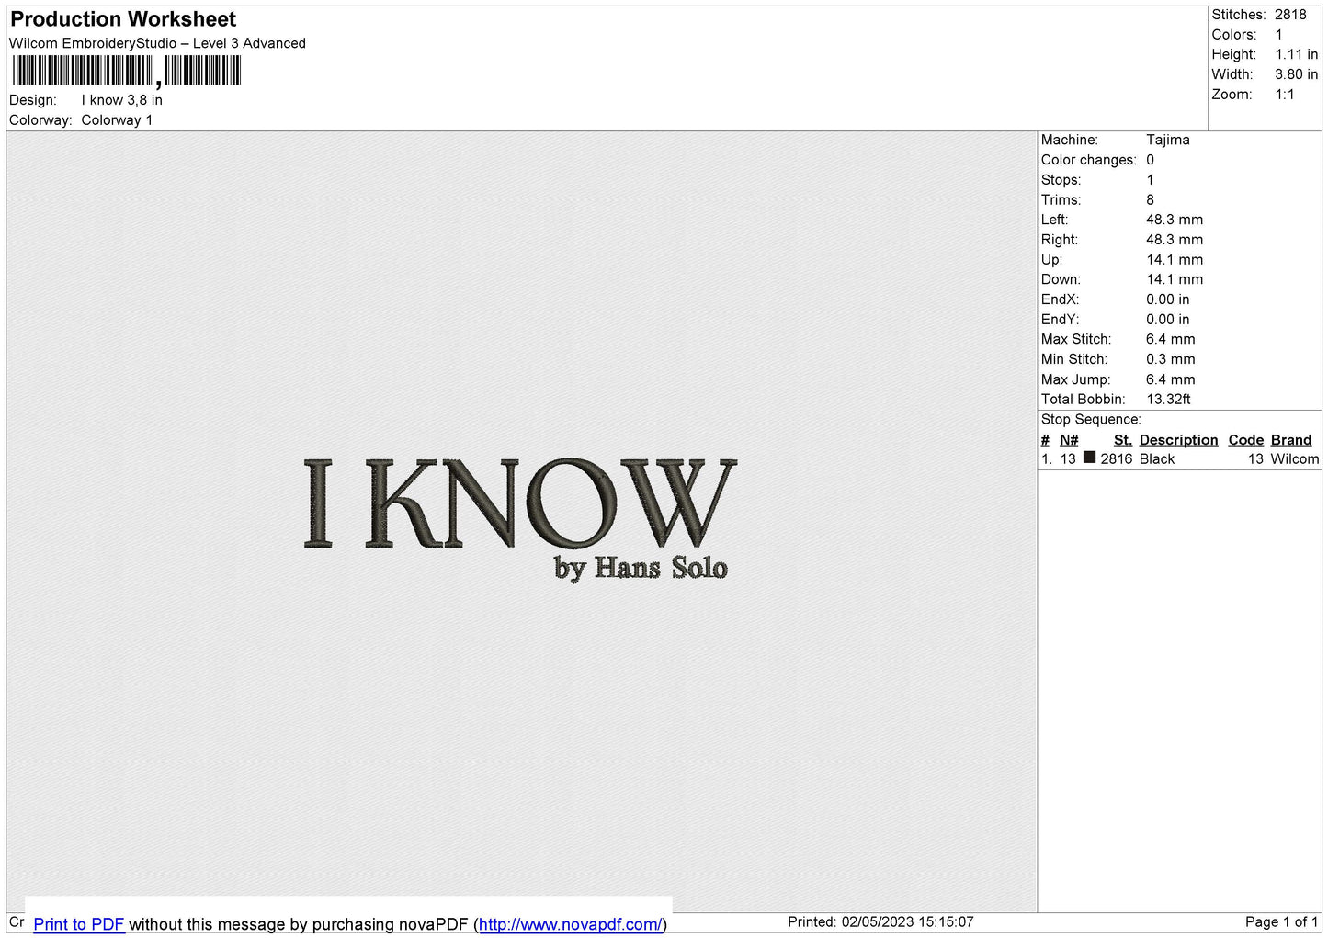
Task: Select the Max Stitch value 6.4 mm
Action: (x=1171, y=339)
